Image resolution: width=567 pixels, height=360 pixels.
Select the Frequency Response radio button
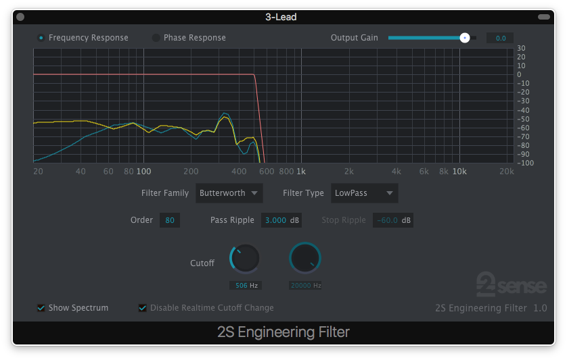(x=41, y=38)
